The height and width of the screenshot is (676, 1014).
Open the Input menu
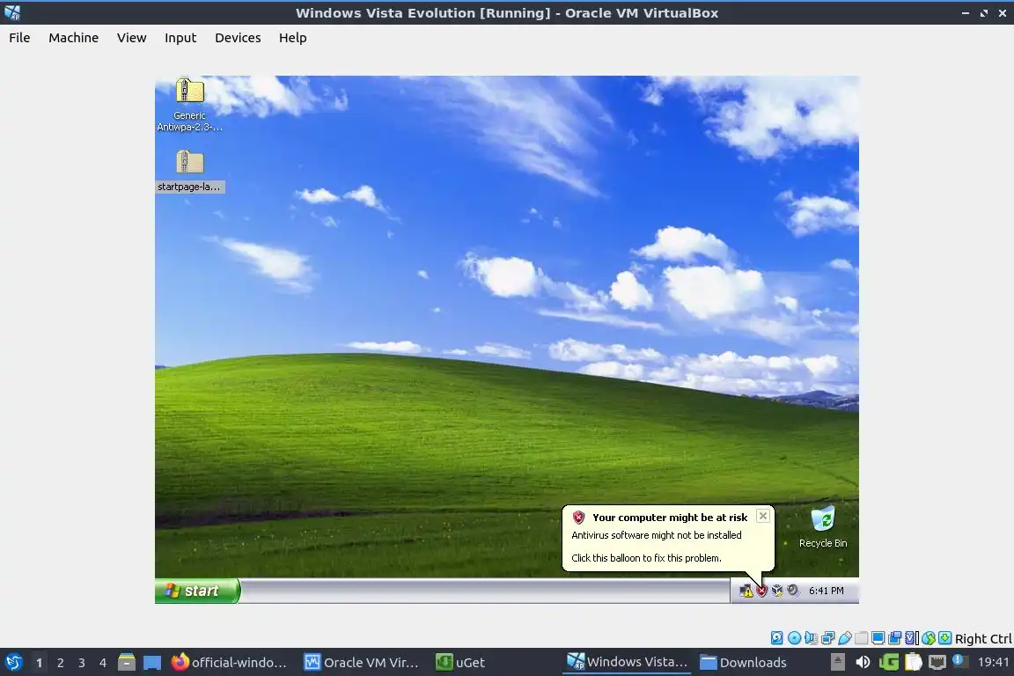180,38
